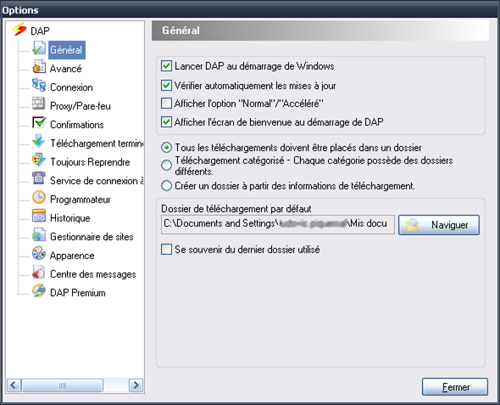Click the Toujours Reprendre shield icon
This screenshot has height=405, width=500.
pyautogui.click(x=38, y=160)
